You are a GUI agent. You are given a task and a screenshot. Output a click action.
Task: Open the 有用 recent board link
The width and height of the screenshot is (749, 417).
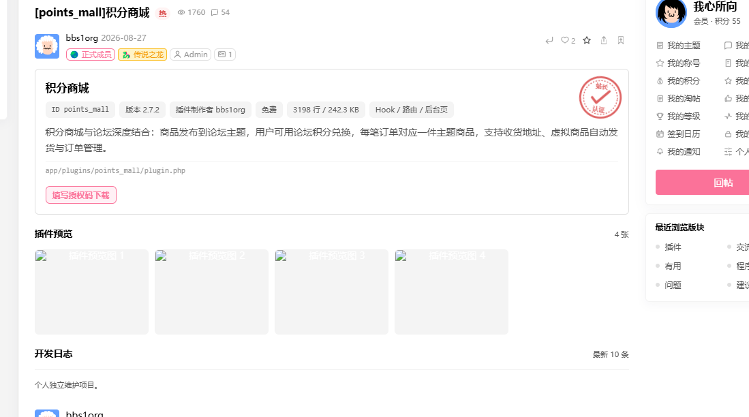click(x=673, y=266)
